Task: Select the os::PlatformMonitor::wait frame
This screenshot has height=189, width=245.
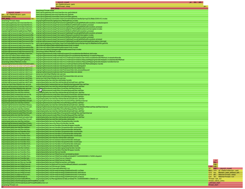Action: pos(230,171)
